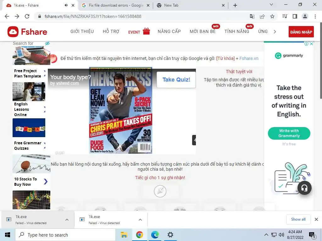Click the taskbar clock showing 4:24 AM
Image resolution: width=322 pixels, height=241 pixels.
[295, 235]
